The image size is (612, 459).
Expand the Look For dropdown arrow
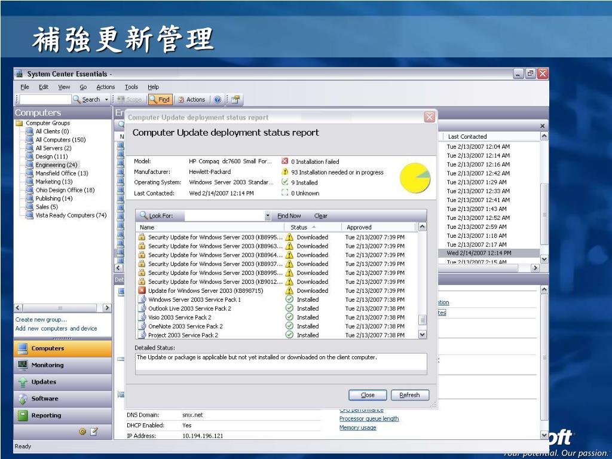pyautogui.click(x=268, y=216)
